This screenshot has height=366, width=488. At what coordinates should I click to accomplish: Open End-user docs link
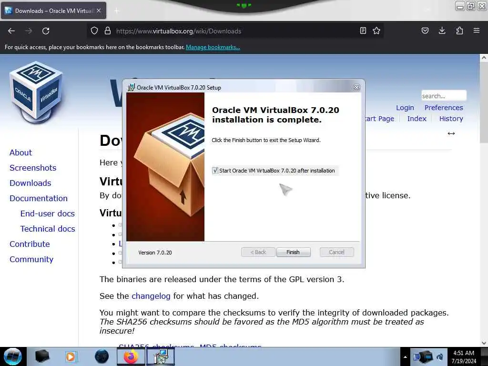pyautogui.click(x=48, y=213)
